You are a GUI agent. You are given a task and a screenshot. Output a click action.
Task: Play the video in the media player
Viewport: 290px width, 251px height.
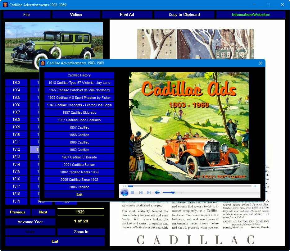[x=125, y=193]
